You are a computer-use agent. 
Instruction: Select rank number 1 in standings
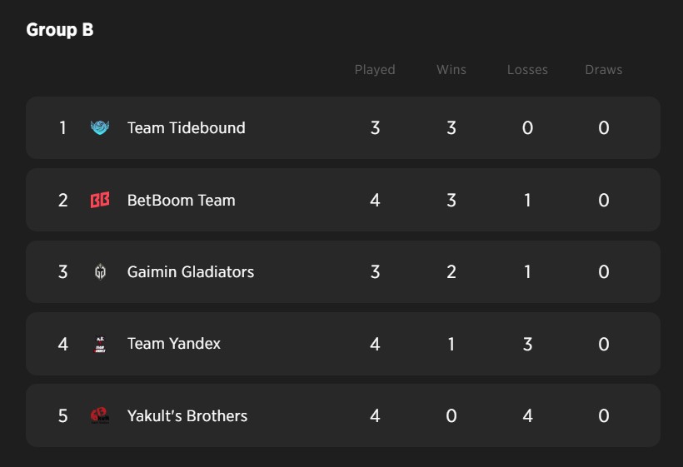pyautogui.click(x=62, y=128)
